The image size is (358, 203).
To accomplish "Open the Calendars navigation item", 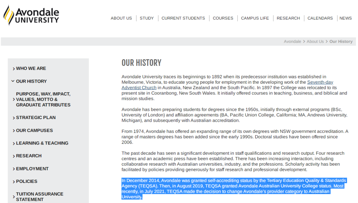I will [320, 18].
